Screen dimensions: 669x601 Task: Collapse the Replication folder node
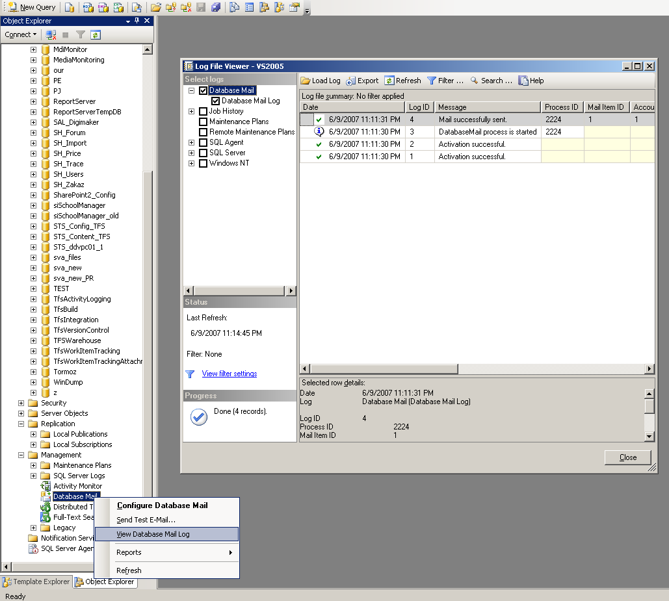(x=21, y=424)
